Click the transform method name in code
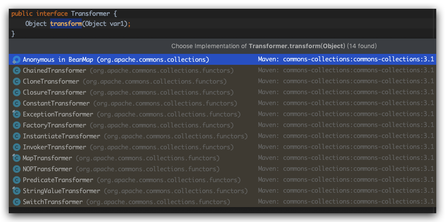 click(66, 24)
